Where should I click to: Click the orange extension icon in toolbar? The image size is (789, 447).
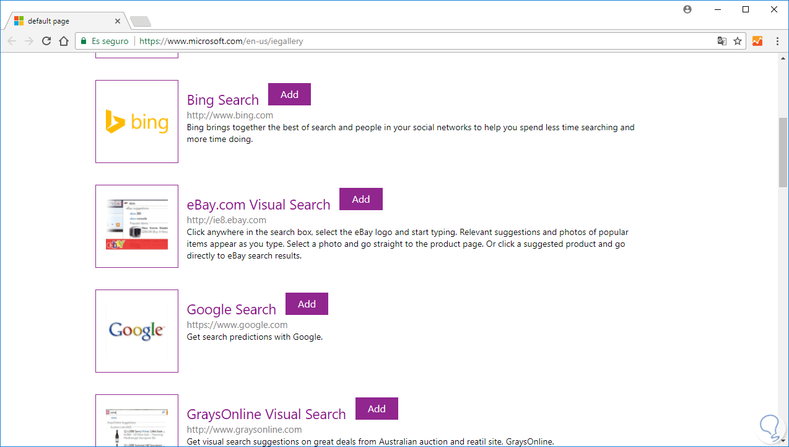pyautogui.click(x=757, y=41)
